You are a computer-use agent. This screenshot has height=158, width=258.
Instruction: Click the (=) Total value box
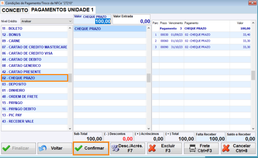[x=180, y=137]
